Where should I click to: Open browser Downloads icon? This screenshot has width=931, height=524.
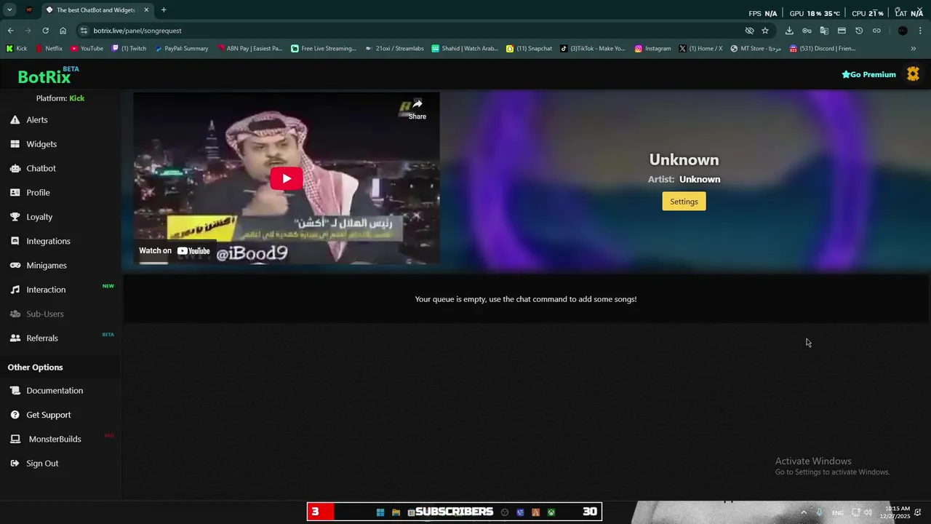pos(789,31)
